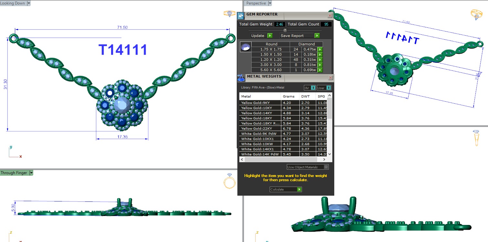Image resolution: width=488 pixels, height=242 pixels.
Task: Click ring icon in Through Finger viewport
Action: click(x=229, y=181)
